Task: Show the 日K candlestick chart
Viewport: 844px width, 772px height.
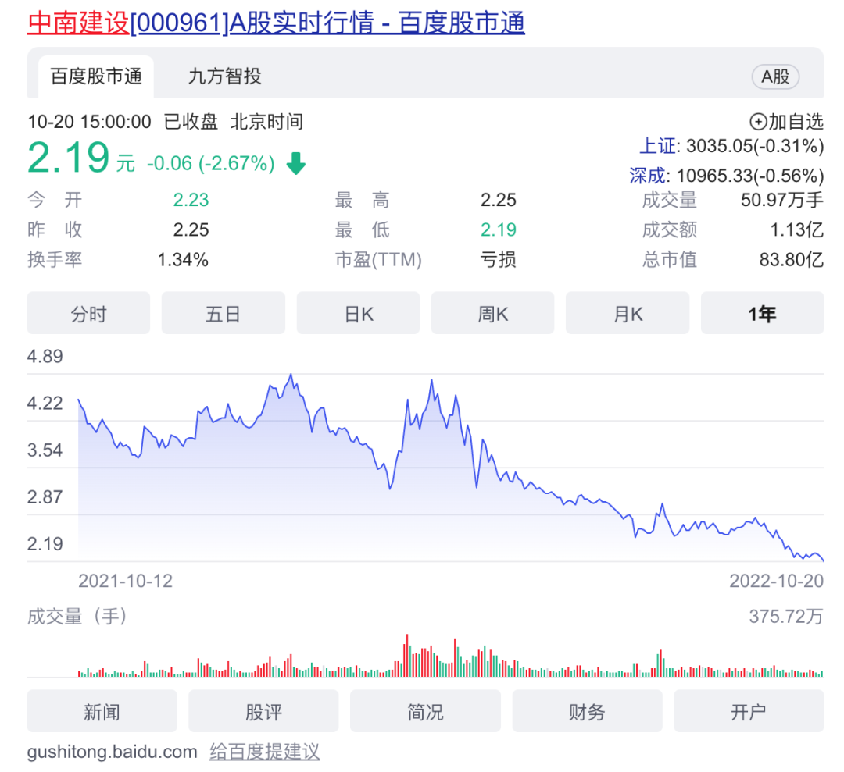Action: point(359,314)
